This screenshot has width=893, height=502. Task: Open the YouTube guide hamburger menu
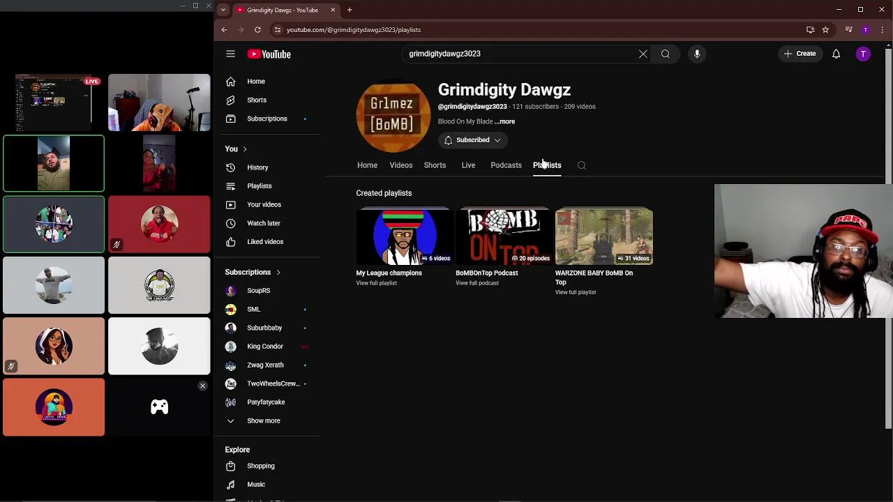point(230,54)
